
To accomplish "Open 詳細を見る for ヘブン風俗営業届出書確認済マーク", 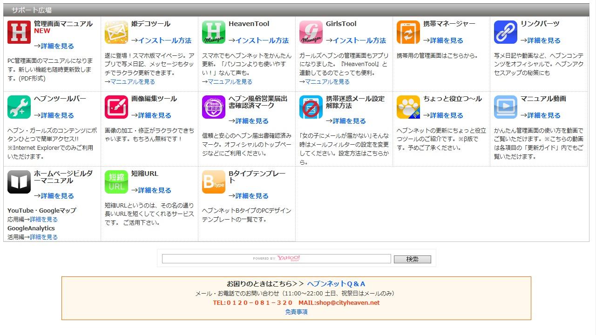I will 252,121.
